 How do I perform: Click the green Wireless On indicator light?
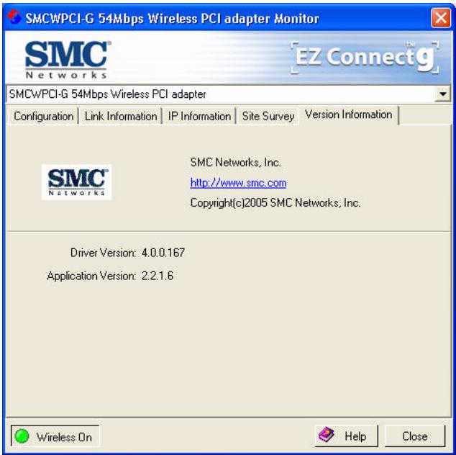click(22, 436)
